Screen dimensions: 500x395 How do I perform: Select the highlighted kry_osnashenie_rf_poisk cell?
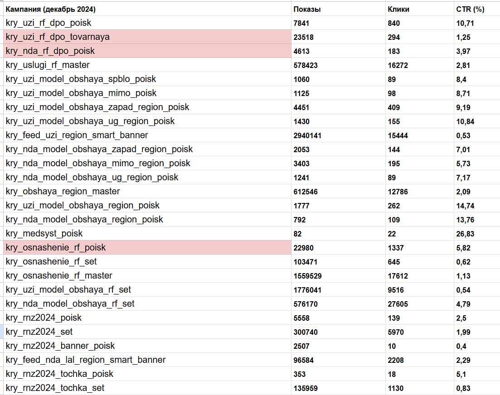tap(56, 248)
